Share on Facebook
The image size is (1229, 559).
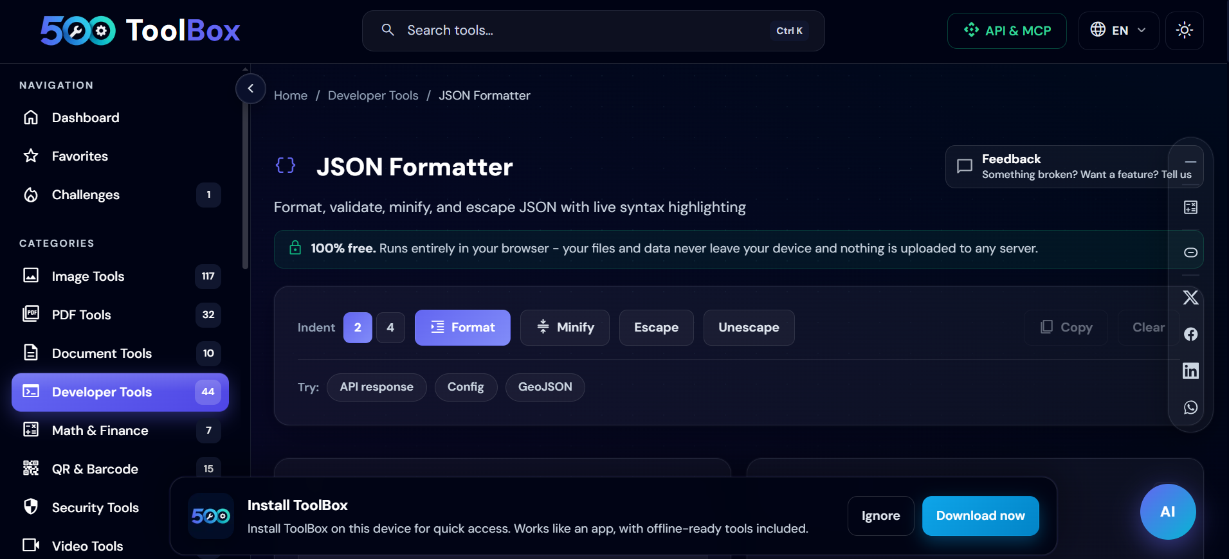[1190, 334]
